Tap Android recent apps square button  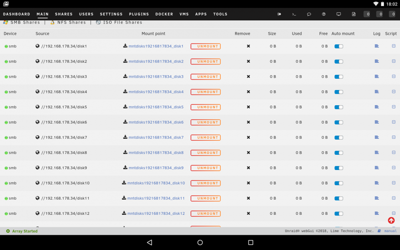pos(250,242)
